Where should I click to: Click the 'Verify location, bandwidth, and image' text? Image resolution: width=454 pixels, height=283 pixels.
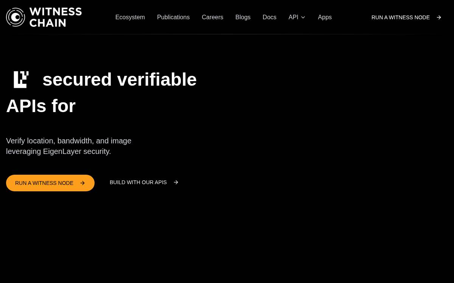point(69,141)
